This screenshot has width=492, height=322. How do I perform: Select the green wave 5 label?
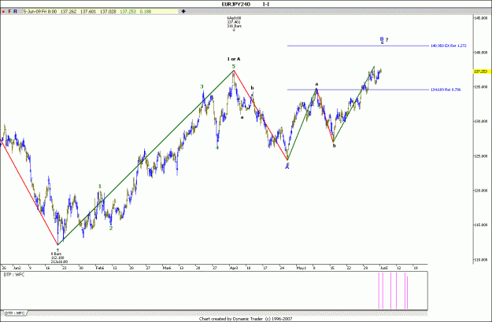point(234,66)
